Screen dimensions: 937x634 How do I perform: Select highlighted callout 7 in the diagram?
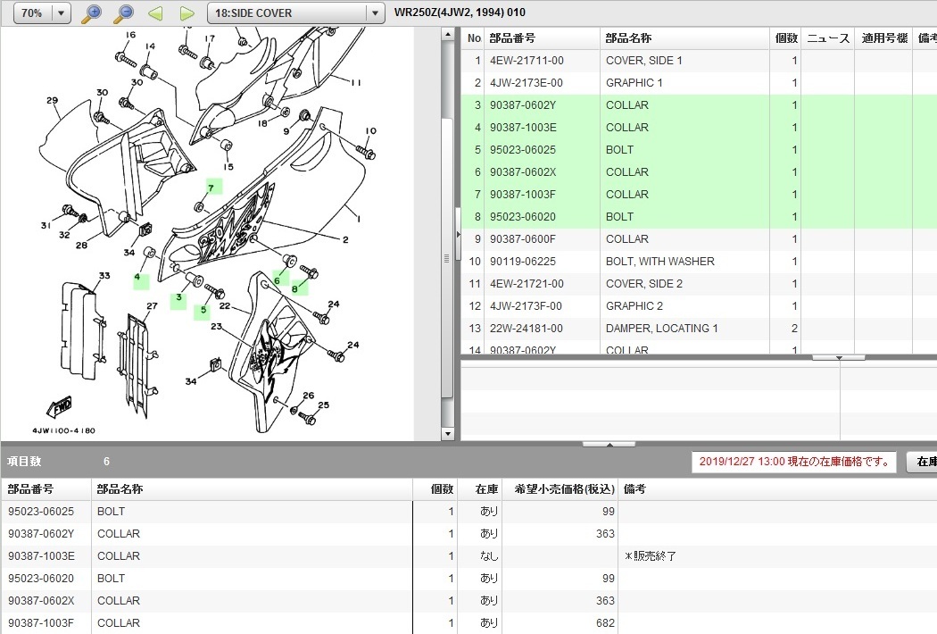point(212,188)
